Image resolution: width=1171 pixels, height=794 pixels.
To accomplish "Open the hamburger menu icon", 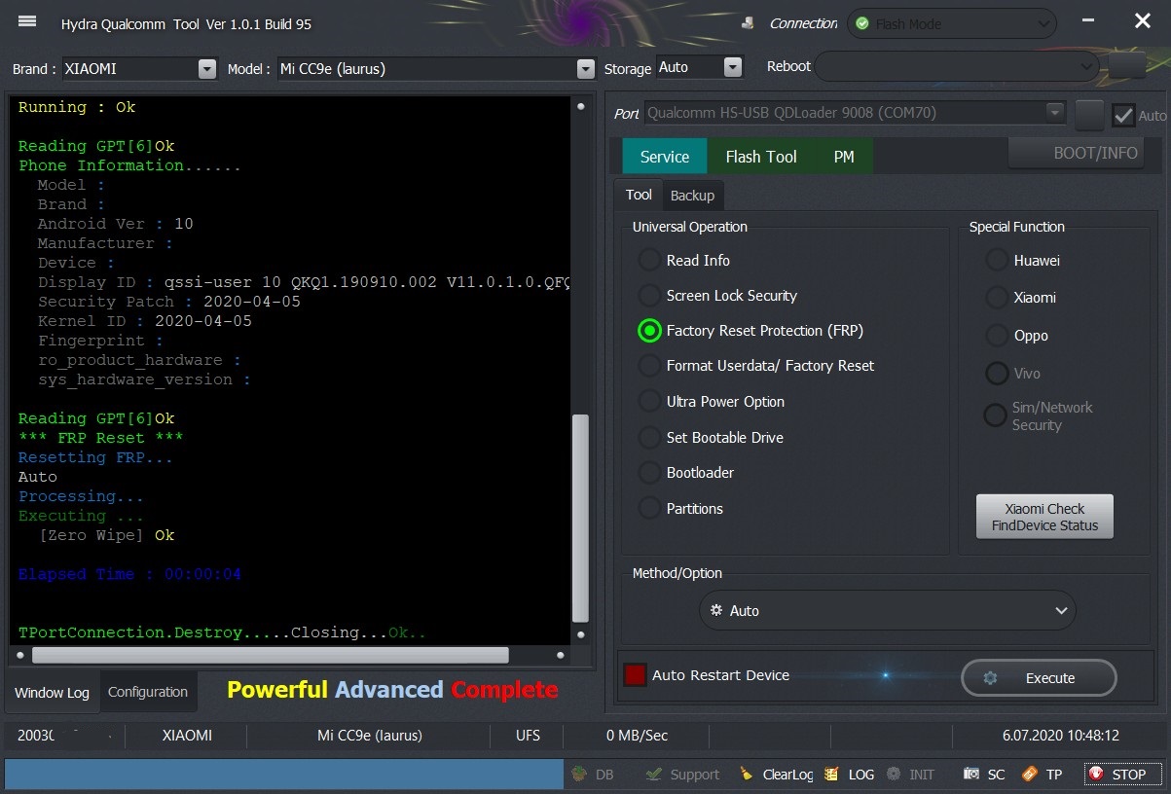I will 27,21.
